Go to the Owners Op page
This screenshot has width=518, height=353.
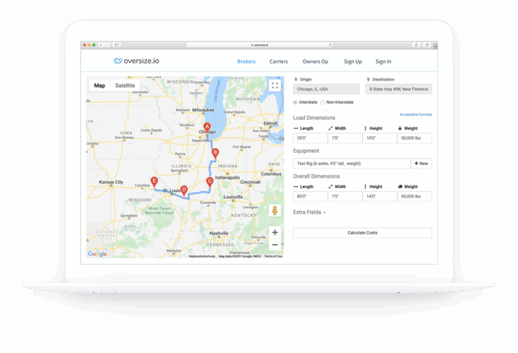(x=315, y=61)
